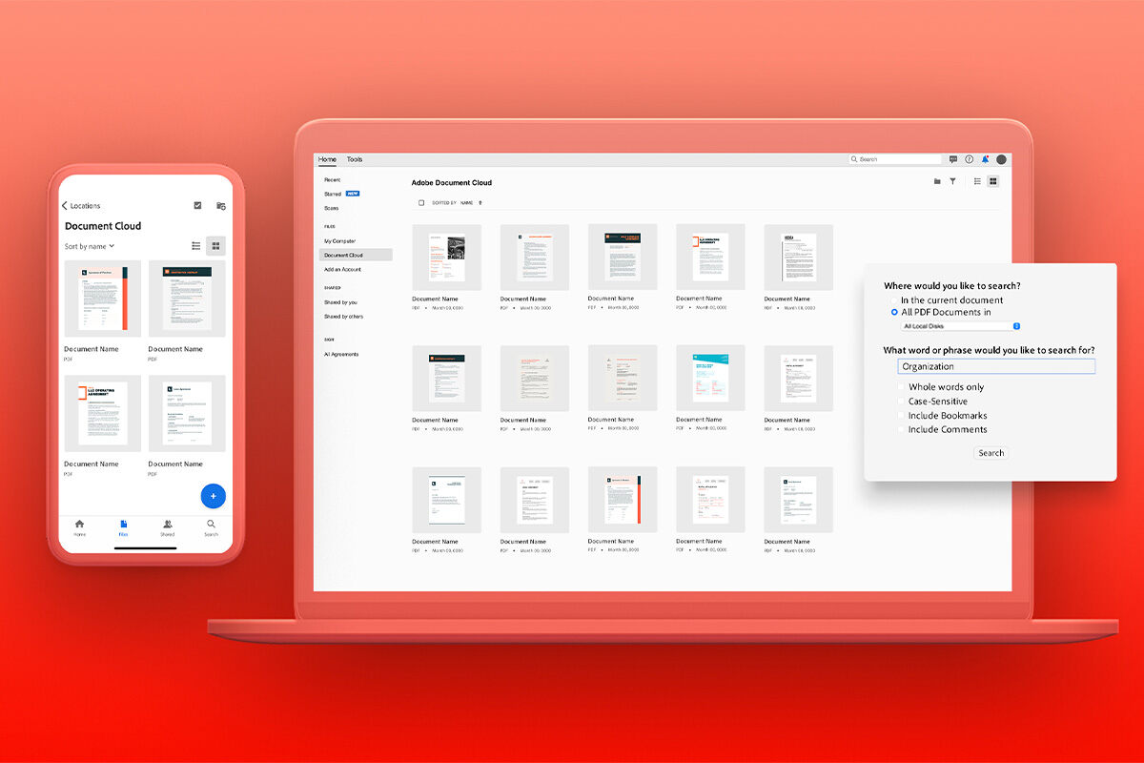The image size is (1144, 763).
Task: Tap the select-items checkmark icon on phone
Action: [197, 205]
